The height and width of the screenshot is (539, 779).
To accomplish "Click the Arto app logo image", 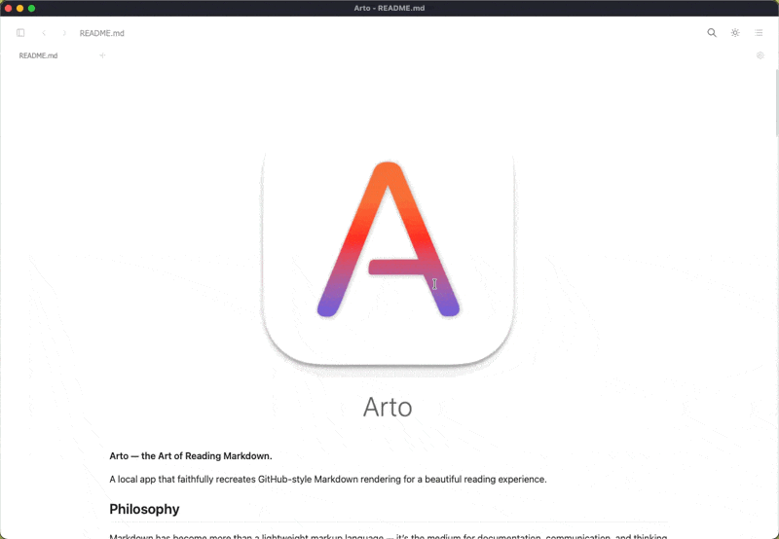I will point(388,258).
